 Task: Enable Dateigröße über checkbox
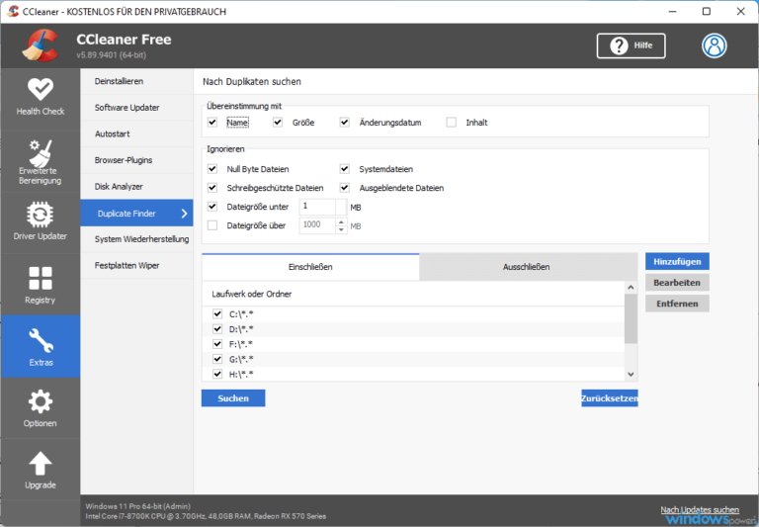[x=212, y=225]
